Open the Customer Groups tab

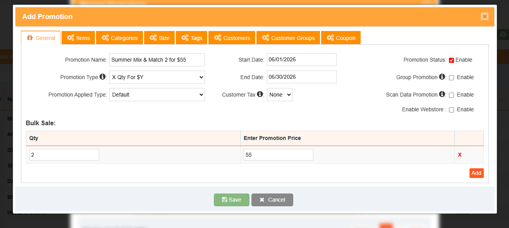pos(288,38)
